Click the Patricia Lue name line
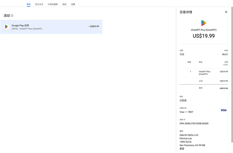Screen dimensions: 233x153 pyautogui.click(x=186, y=138)
